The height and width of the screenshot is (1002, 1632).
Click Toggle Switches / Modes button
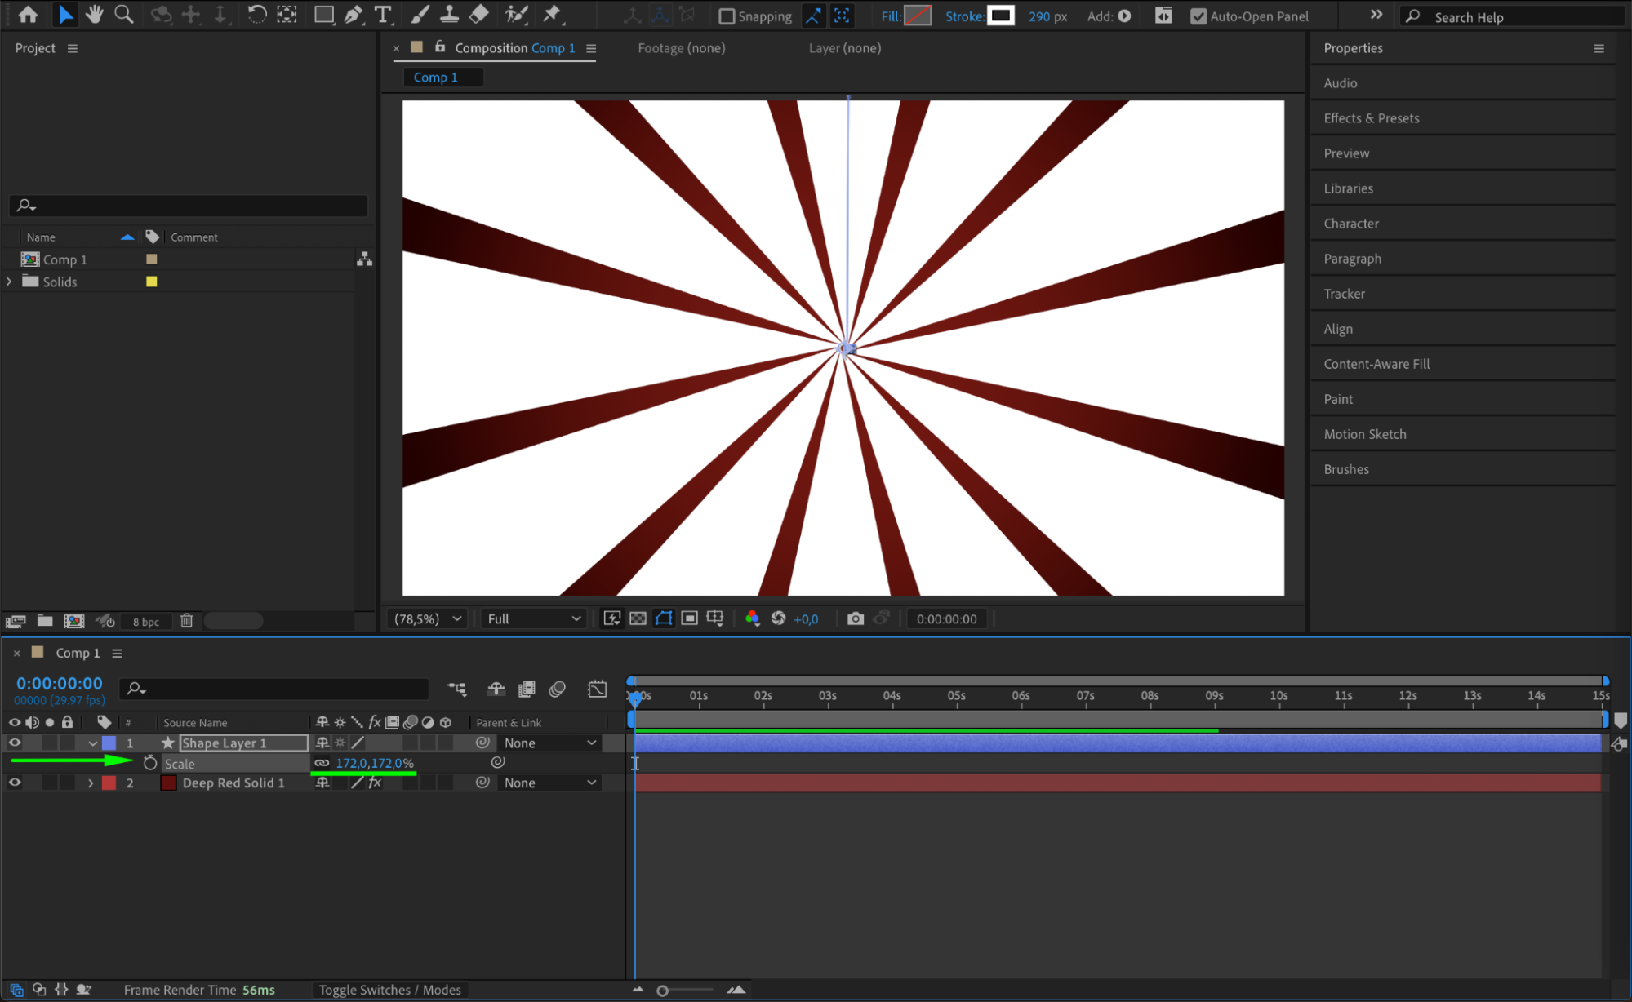pos(389,990)
